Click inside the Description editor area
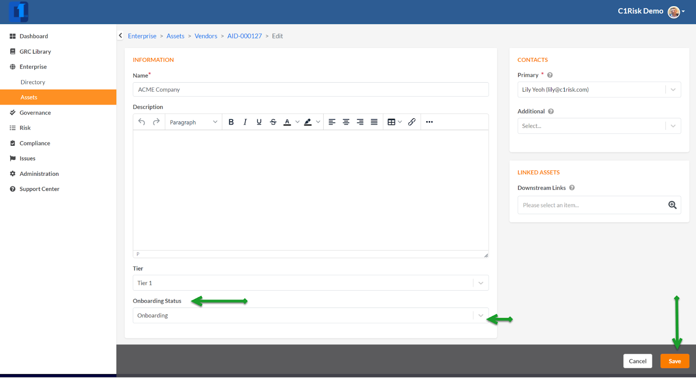 pyautogui.click(x=311, y=190)
